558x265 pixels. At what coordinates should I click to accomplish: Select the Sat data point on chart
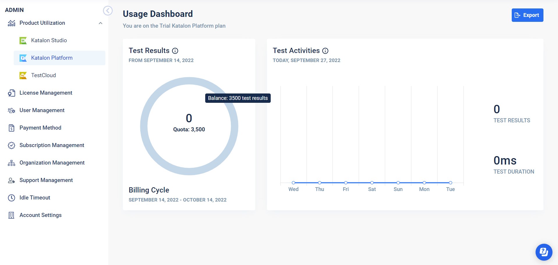(x=372, y=183)
